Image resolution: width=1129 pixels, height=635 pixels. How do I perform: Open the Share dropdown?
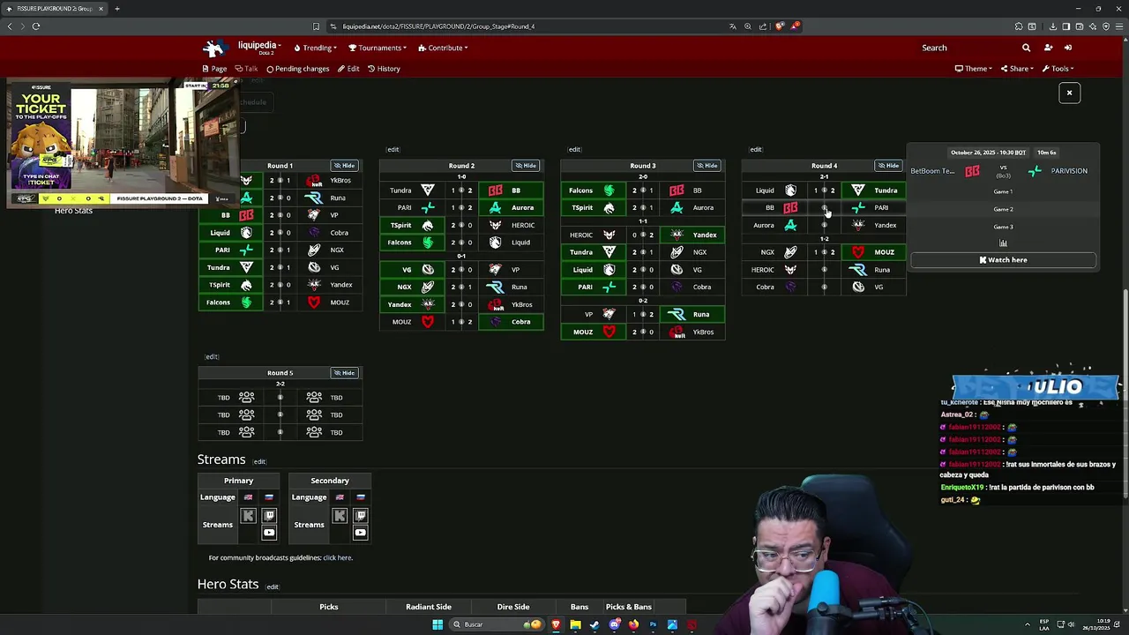pyautogui.click(x=1017, y=69)
